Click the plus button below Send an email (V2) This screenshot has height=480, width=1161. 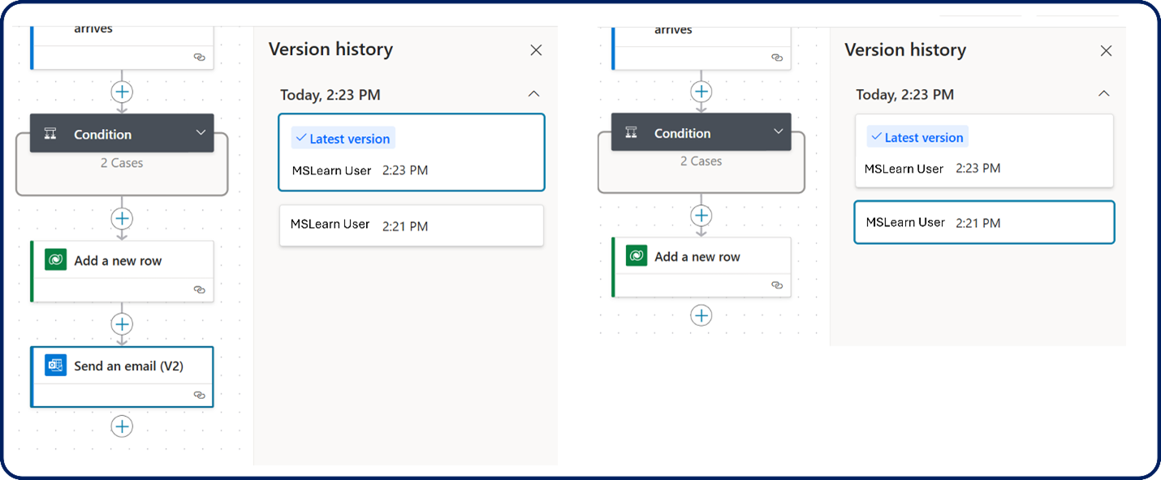pyautogui.click(x=122, y=426)
